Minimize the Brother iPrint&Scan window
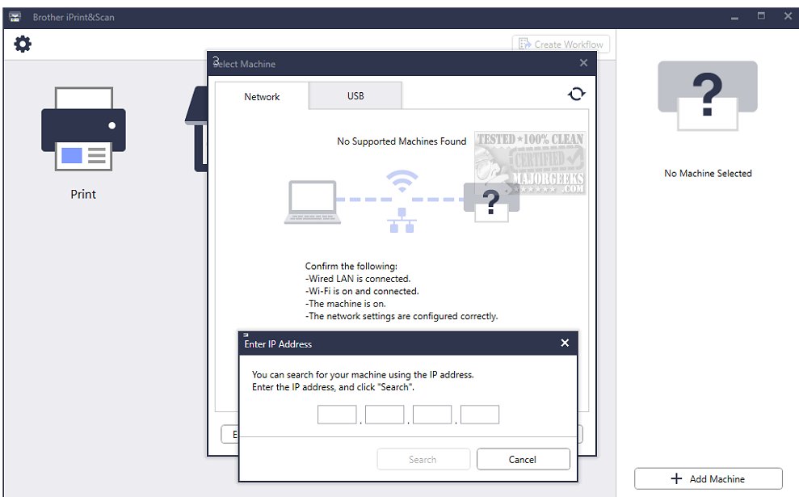The image size is (799, 497). (x=734, y=17)
